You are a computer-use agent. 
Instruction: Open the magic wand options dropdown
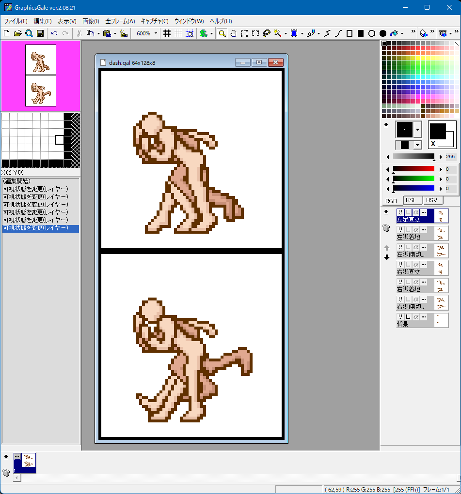pos(286,33)
